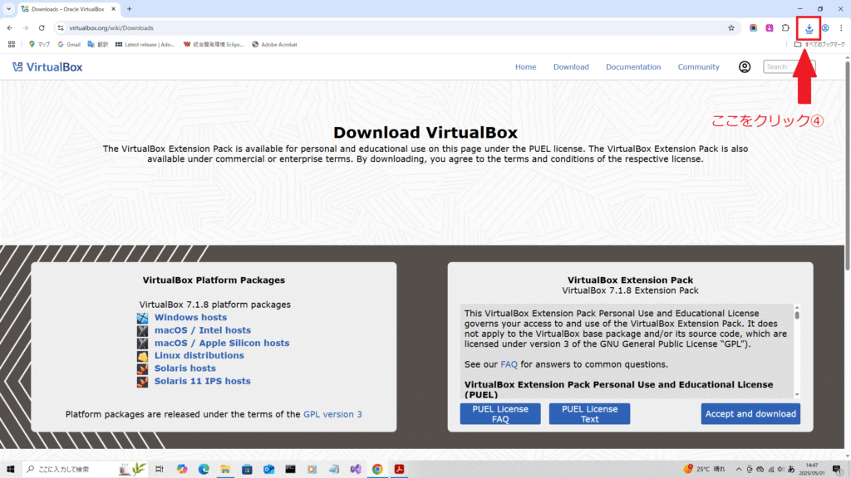Open the GPL version 3 link

pyautogui.click(x=332, y=414)
